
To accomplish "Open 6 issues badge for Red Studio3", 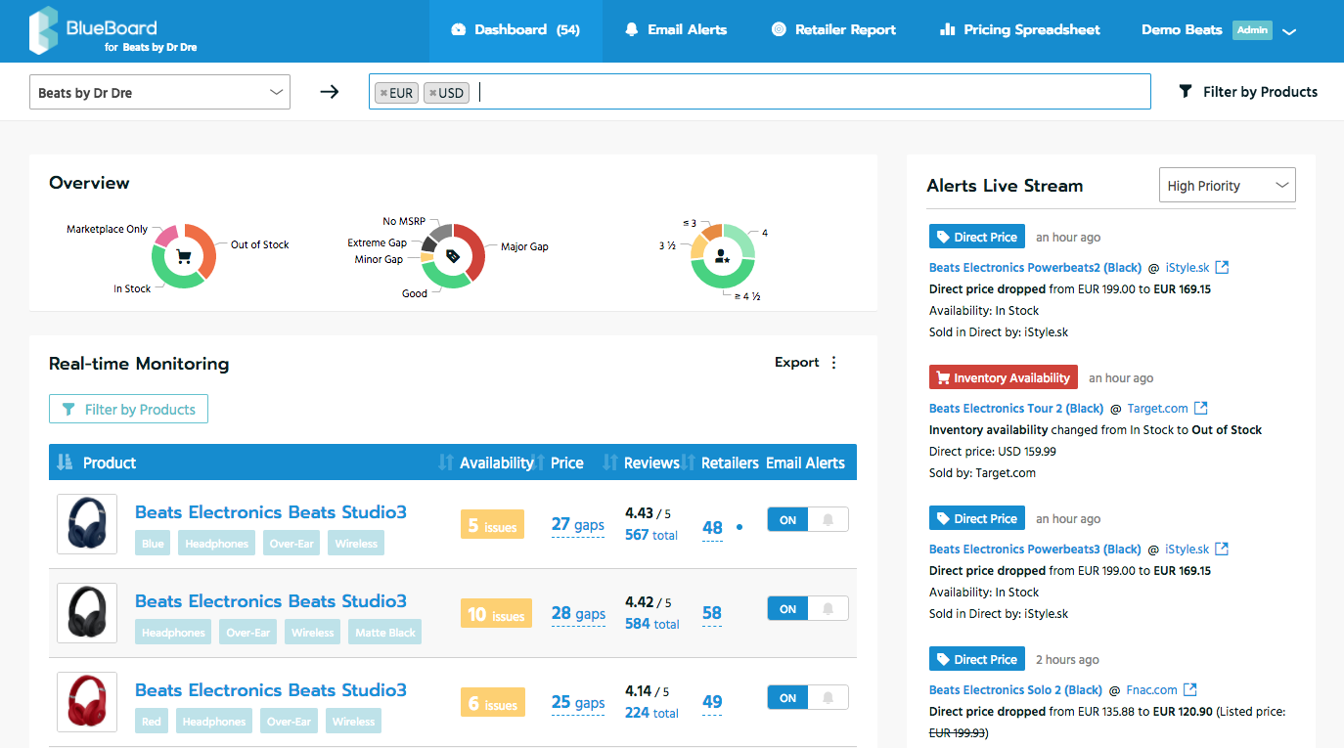I will click(493, 703).
